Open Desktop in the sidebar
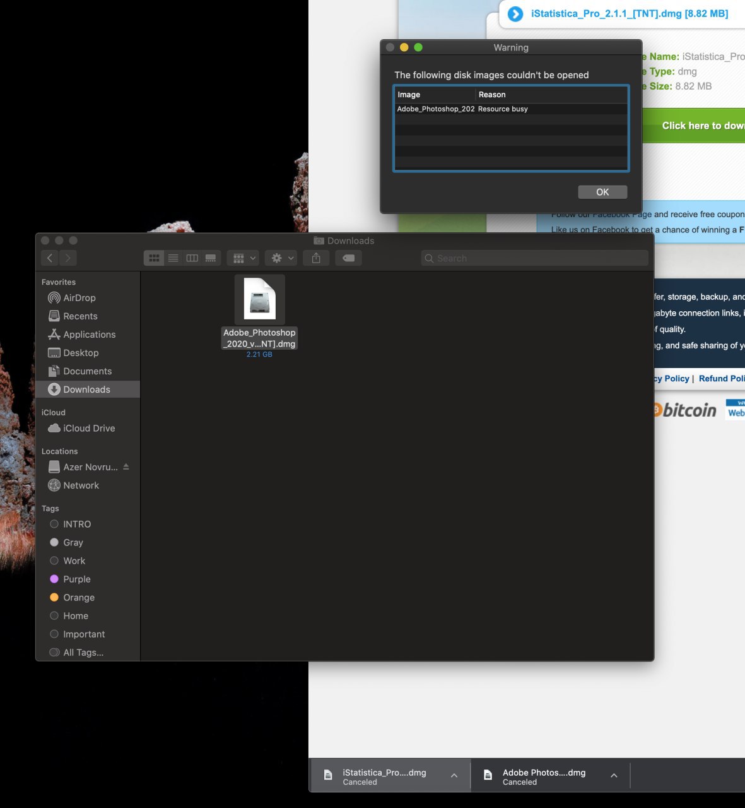The image size is (745, 808). click(88, 353)
